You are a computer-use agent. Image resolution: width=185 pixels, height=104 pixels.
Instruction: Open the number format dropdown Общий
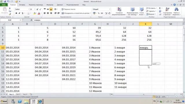tap(110, 9)
